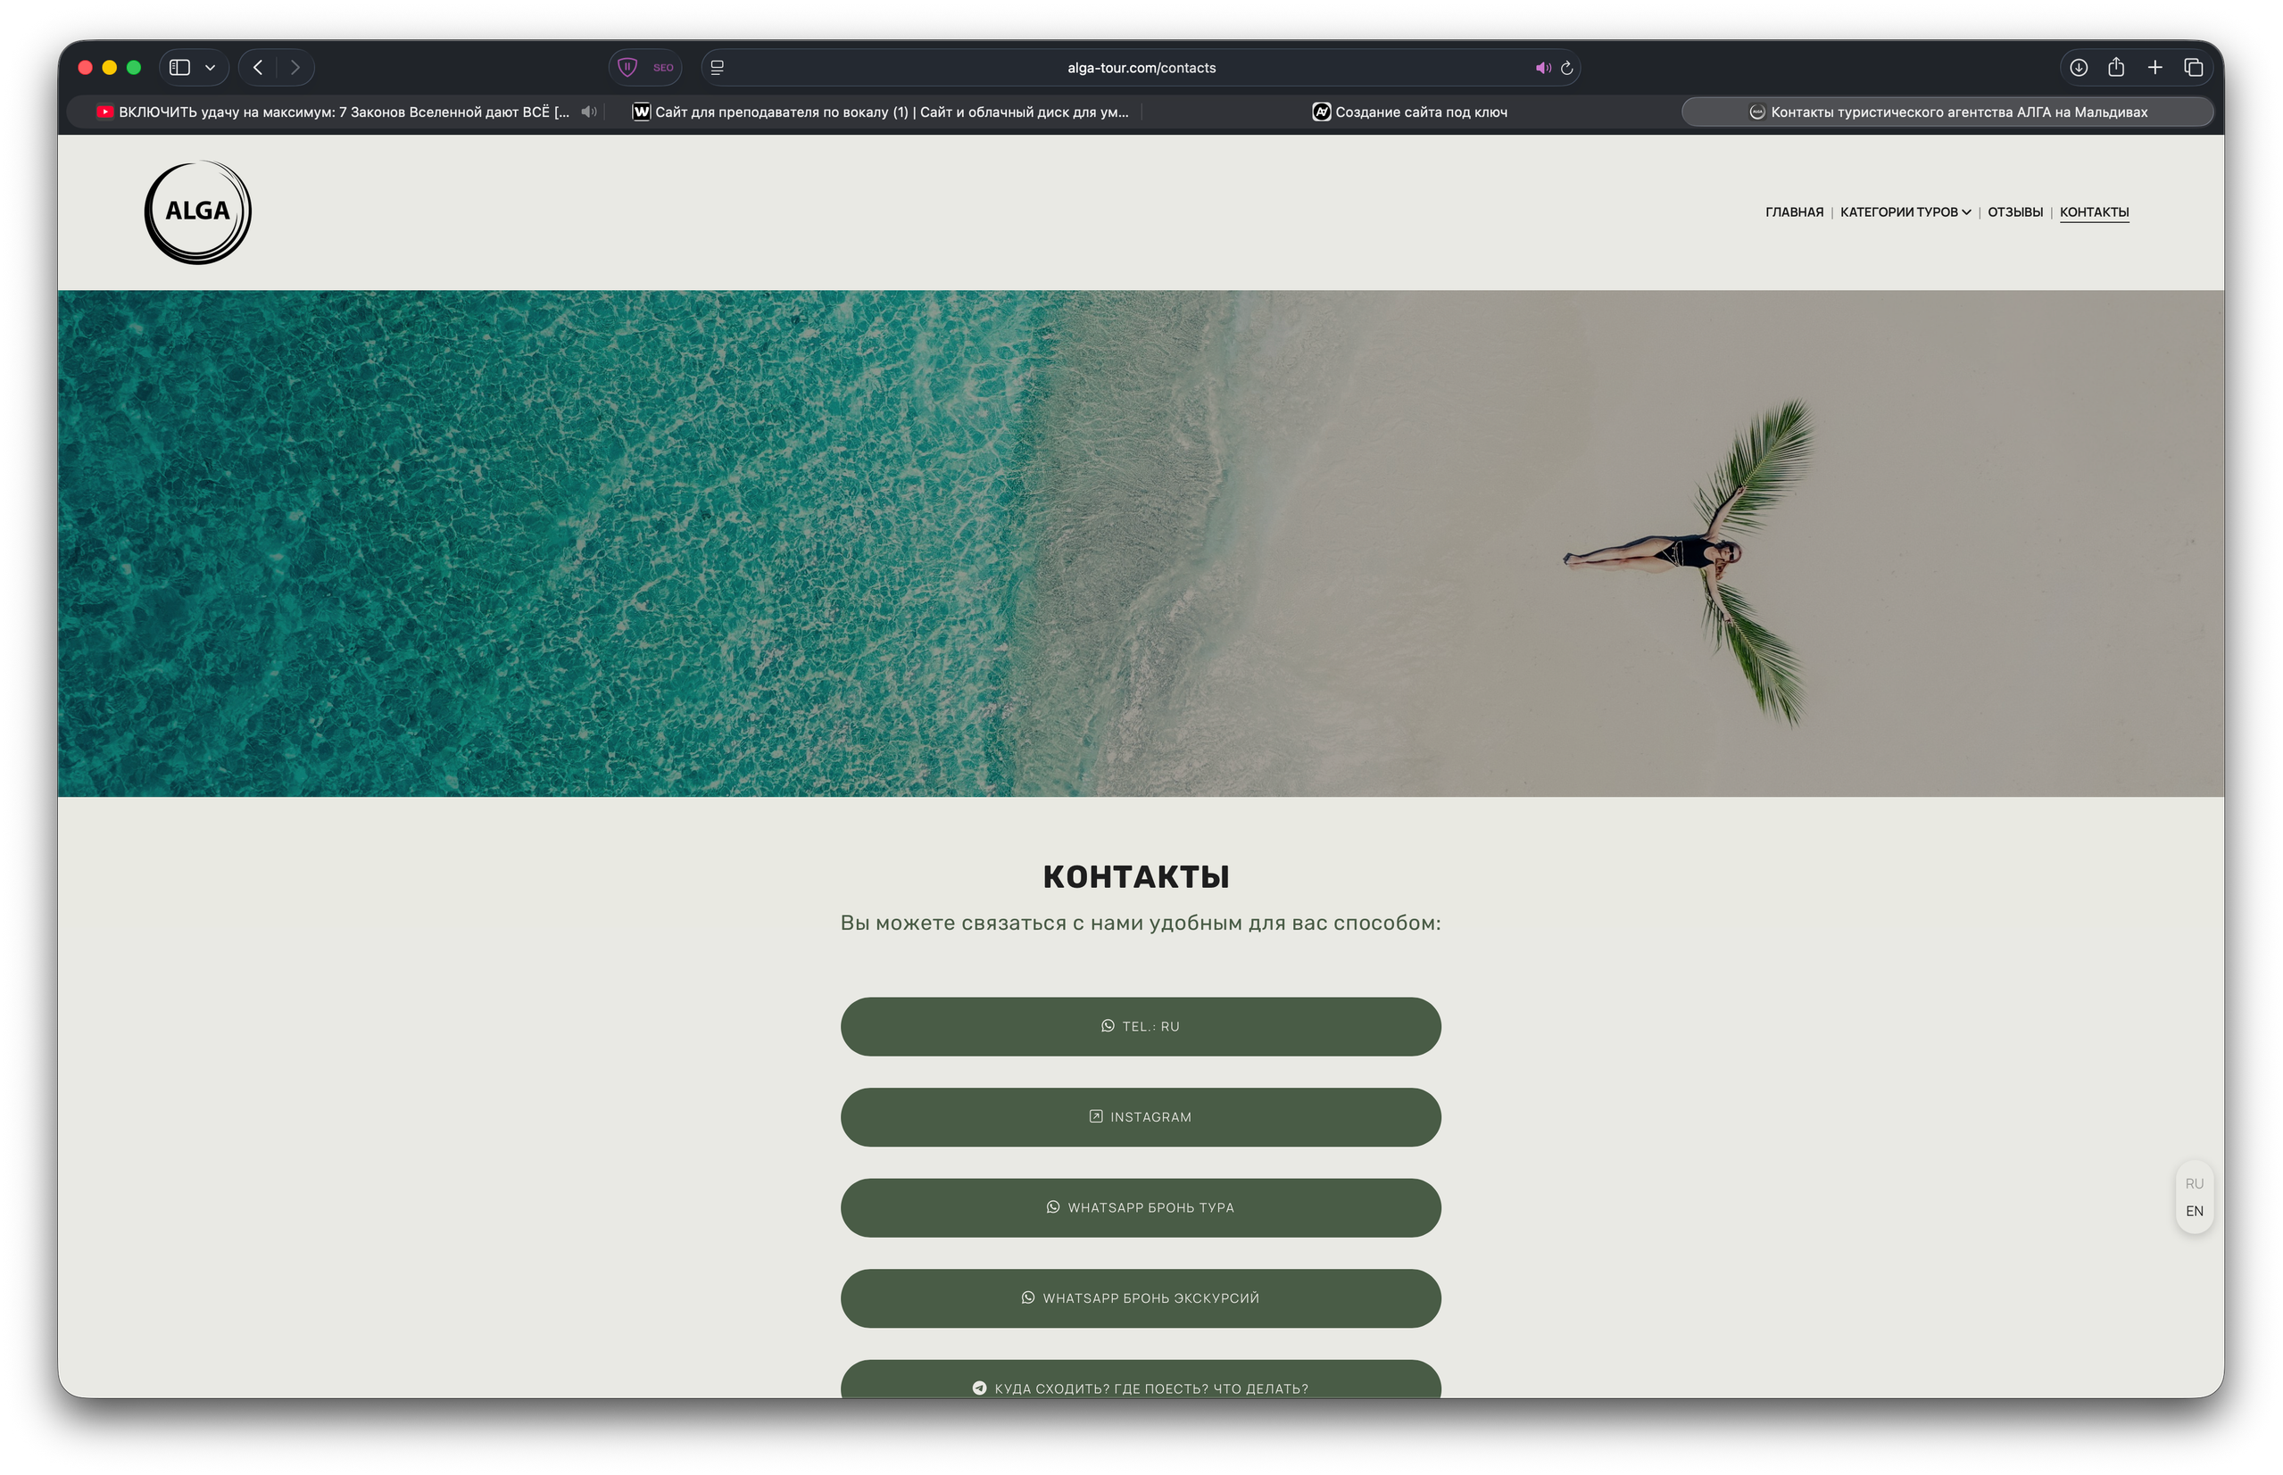Screen dimensions: 2283x1475
Task: Open the SEO extension icon
Action: (663, 67)
